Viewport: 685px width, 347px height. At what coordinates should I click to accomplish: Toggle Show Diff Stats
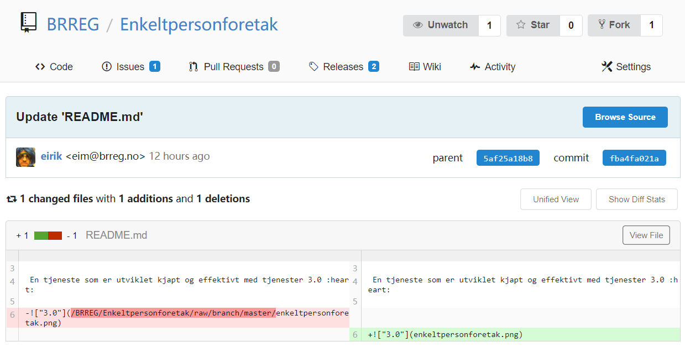pos(637,199)
